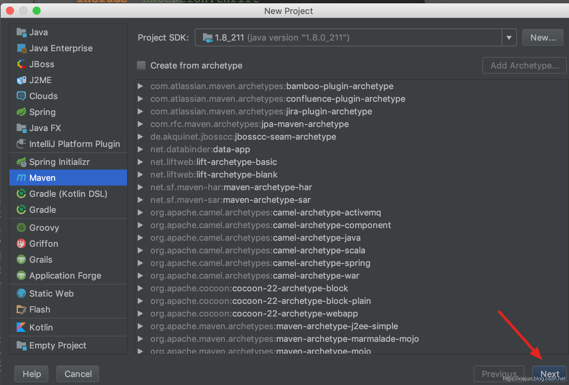Image resolution: width=569 pixels, height=385 pixels.
Task: Select Static Web project type label
Action: click(x=52, y=294)
